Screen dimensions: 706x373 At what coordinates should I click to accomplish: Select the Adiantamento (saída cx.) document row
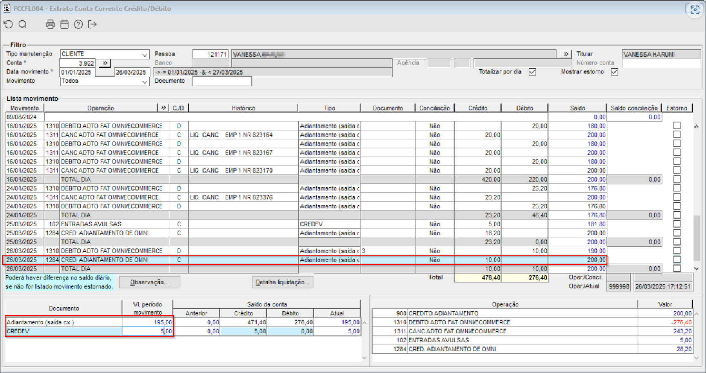(183, 322)
